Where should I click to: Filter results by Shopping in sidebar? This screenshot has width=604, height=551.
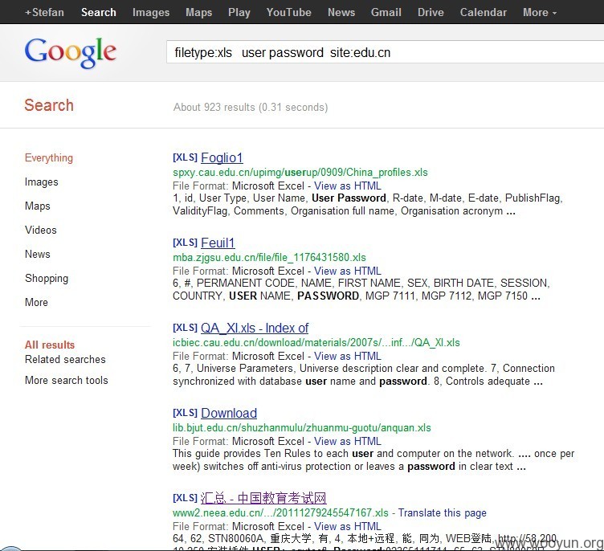(x=47, y=279)
